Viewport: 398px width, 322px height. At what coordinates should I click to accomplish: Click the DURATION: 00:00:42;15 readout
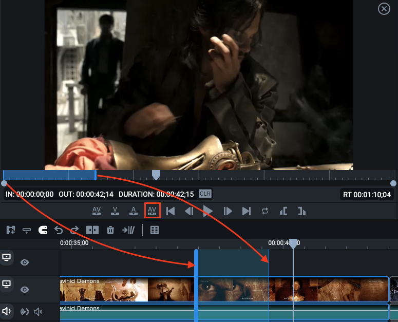156,194
